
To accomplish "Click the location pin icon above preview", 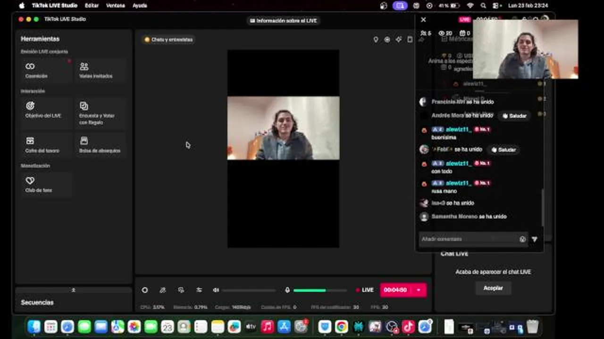I will pyautogui.click(x=376, y=40).
